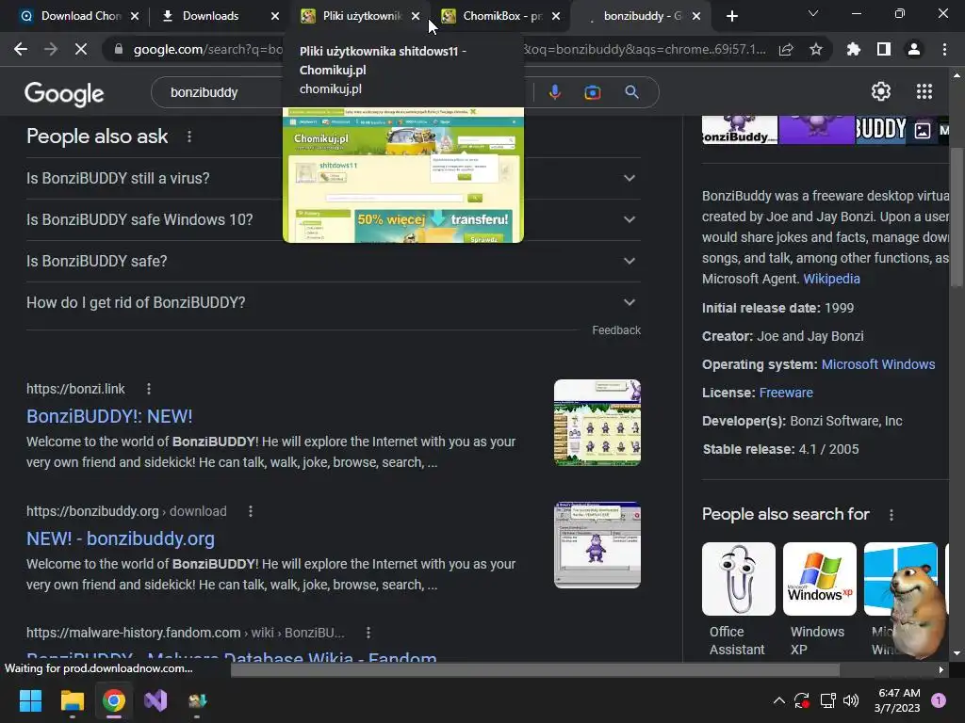Screen dimensions: 965x723
Task: Open the 'NEW! - bonzibuddy.org' result
Action: click(121, 538)
